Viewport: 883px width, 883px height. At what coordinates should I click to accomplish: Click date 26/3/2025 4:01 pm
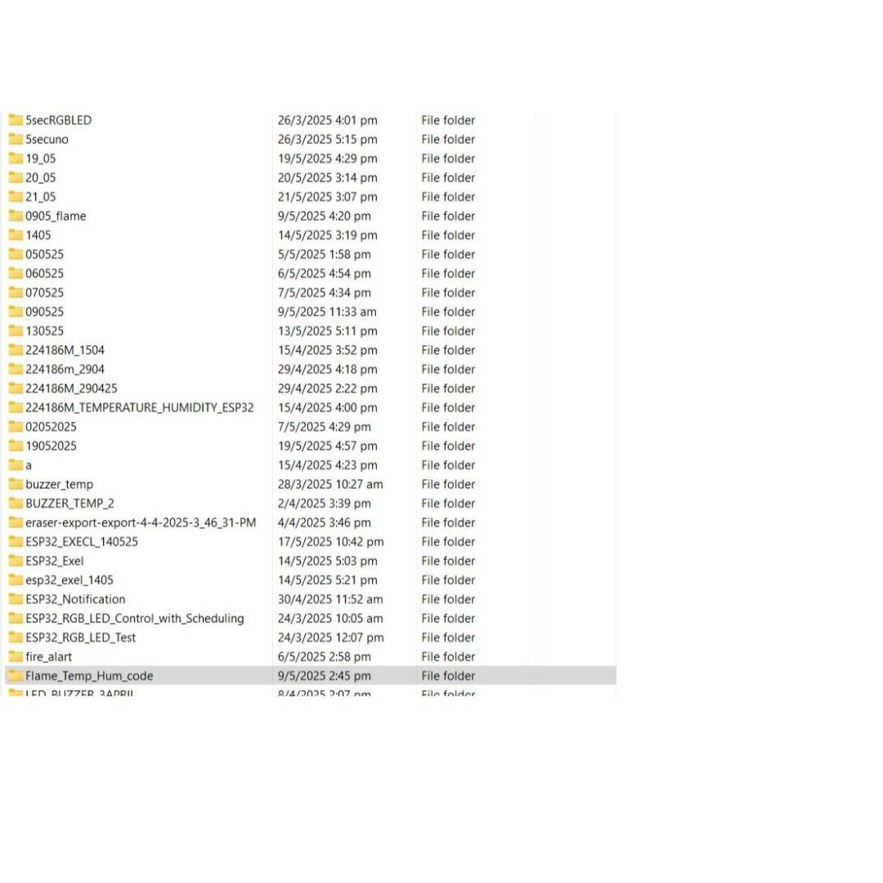pos(327,120)
